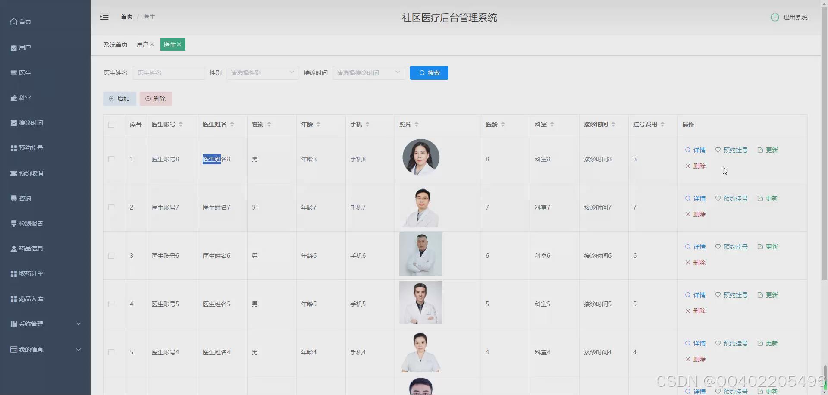Open 医生 in the sidebar
This screenshot has width=828, height=395.
(x=21, y=73)
